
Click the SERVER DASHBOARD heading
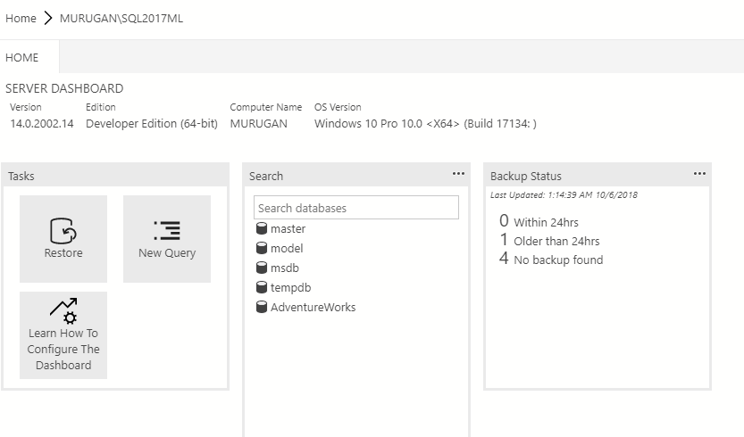point(64,88)
